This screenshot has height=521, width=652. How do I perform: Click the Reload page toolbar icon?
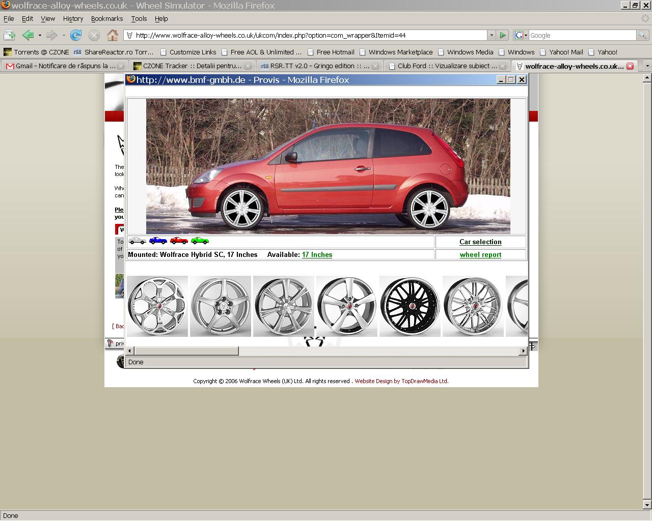pyautogui.click(x=76, y=35)
